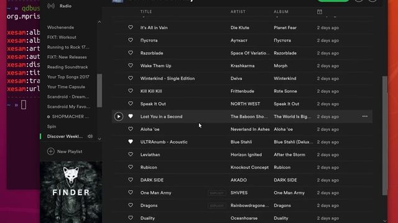Open the FINDER album cover art
The width and height of the screenshot is (398, 223).
71,192
